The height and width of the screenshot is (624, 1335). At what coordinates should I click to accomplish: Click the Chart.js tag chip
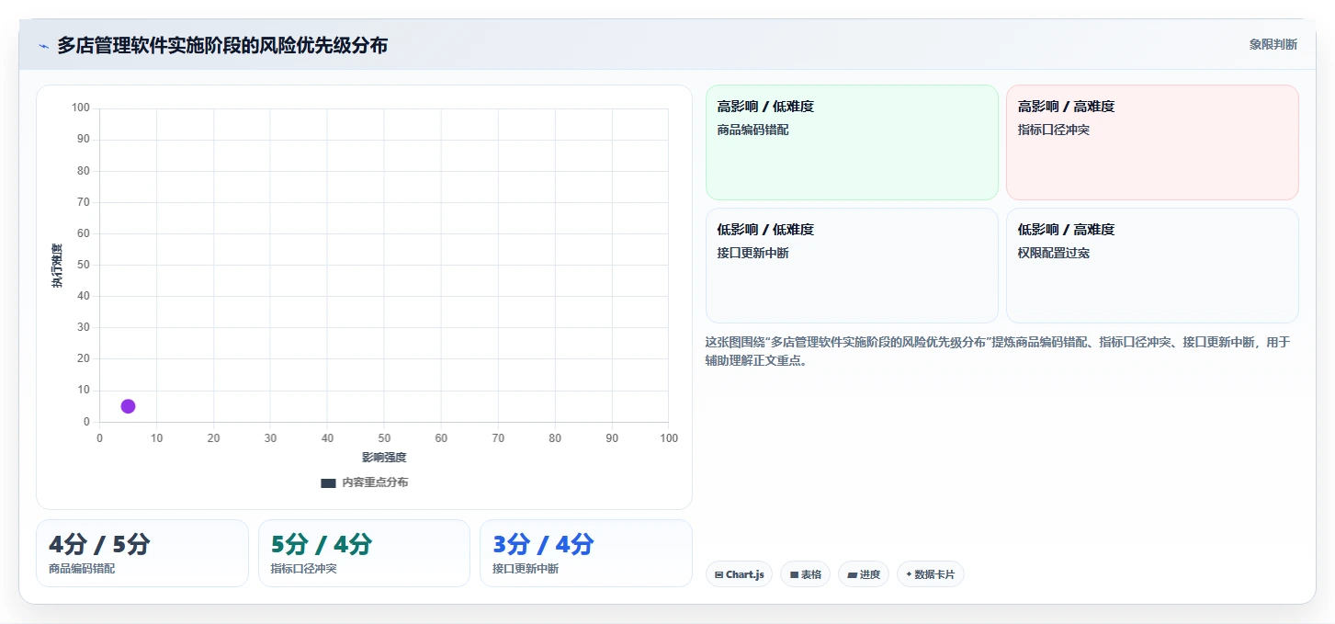[739, 574]
